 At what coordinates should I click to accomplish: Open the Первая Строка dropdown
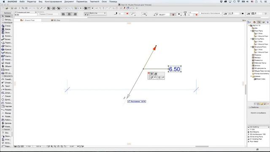(x=49, y=14)
